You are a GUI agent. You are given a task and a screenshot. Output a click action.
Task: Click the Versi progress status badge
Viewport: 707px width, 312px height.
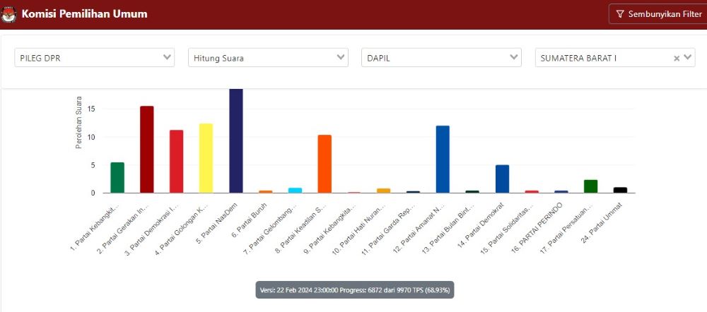[x=354, y=289]
